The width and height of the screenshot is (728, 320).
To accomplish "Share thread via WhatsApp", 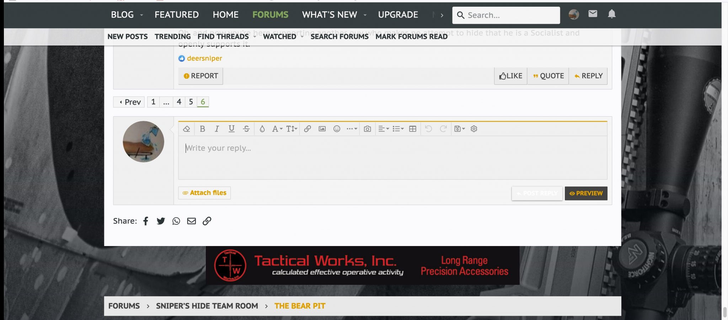I will click(176, 221).
